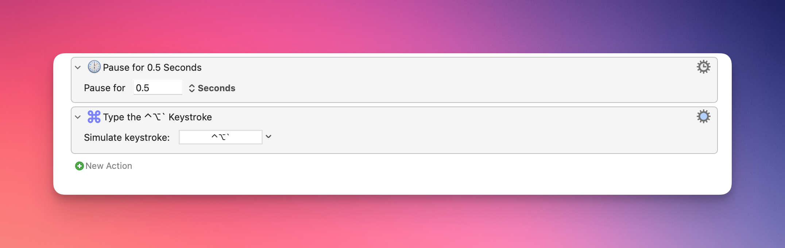
Task: Select the Type the Keystroke action title
Action: point(157,117)
